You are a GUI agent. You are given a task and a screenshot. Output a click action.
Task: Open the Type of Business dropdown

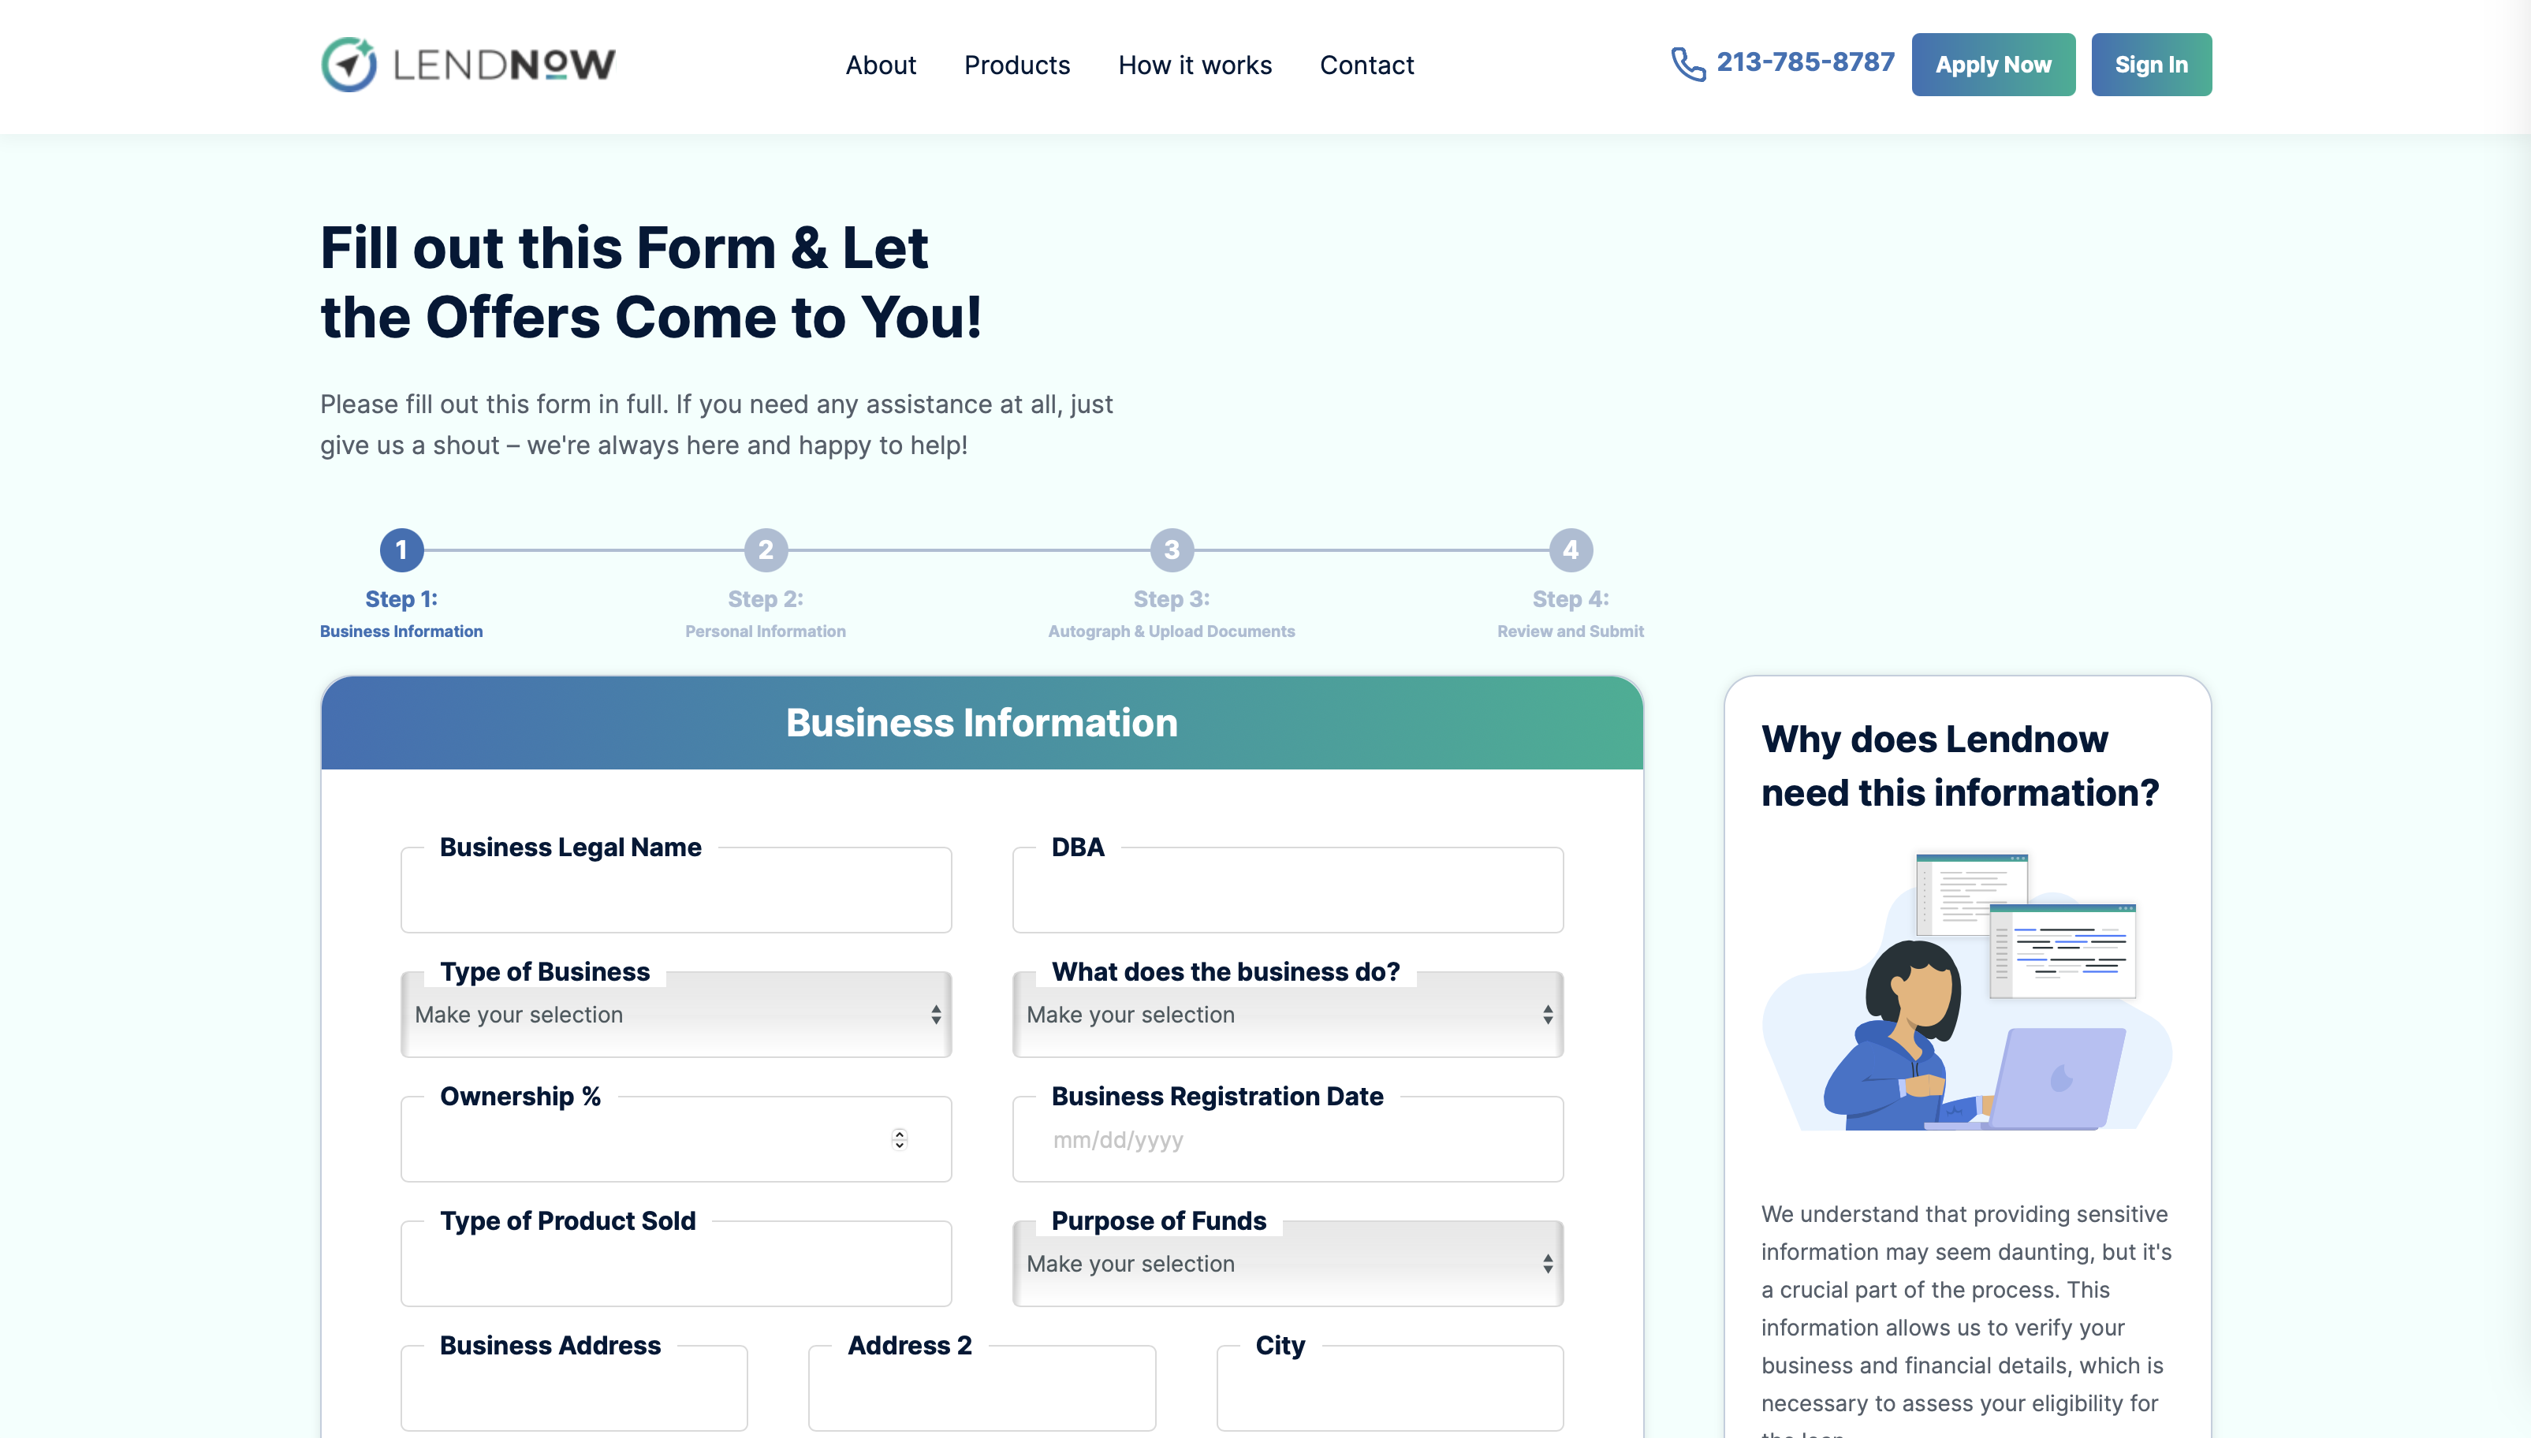coord(676,1015)
